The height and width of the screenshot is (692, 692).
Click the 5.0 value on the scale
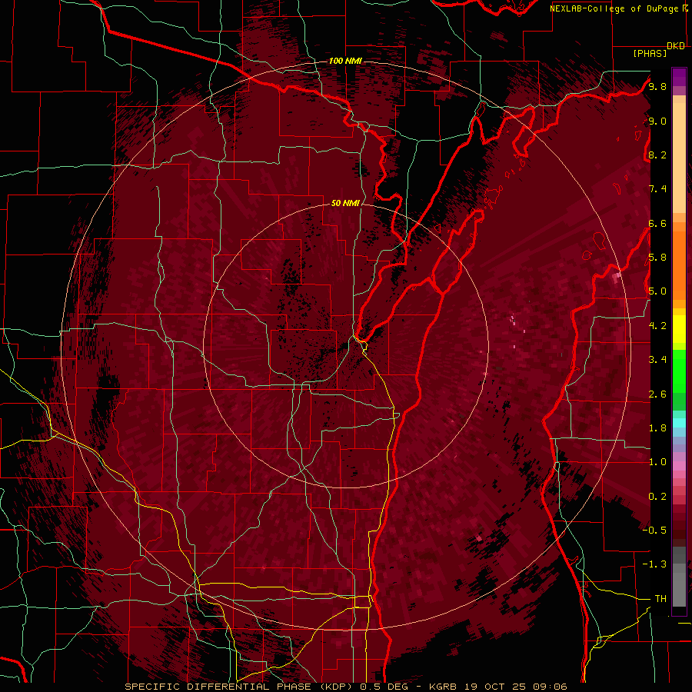(x=657, y=291)
